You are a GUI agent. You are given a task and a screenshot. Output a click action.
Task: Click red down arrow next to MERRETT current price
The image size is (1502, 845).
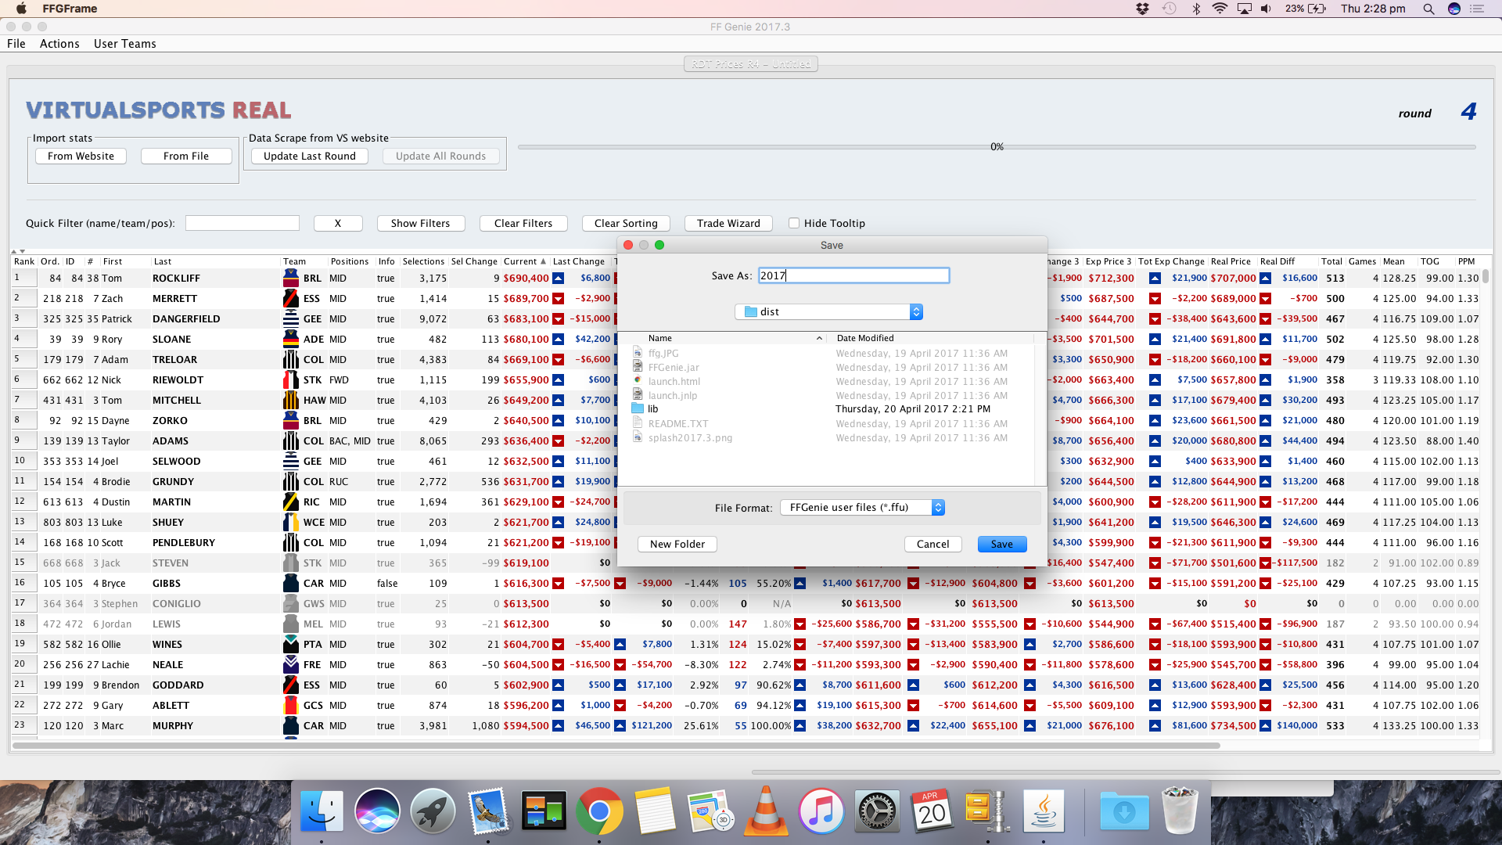558,298
